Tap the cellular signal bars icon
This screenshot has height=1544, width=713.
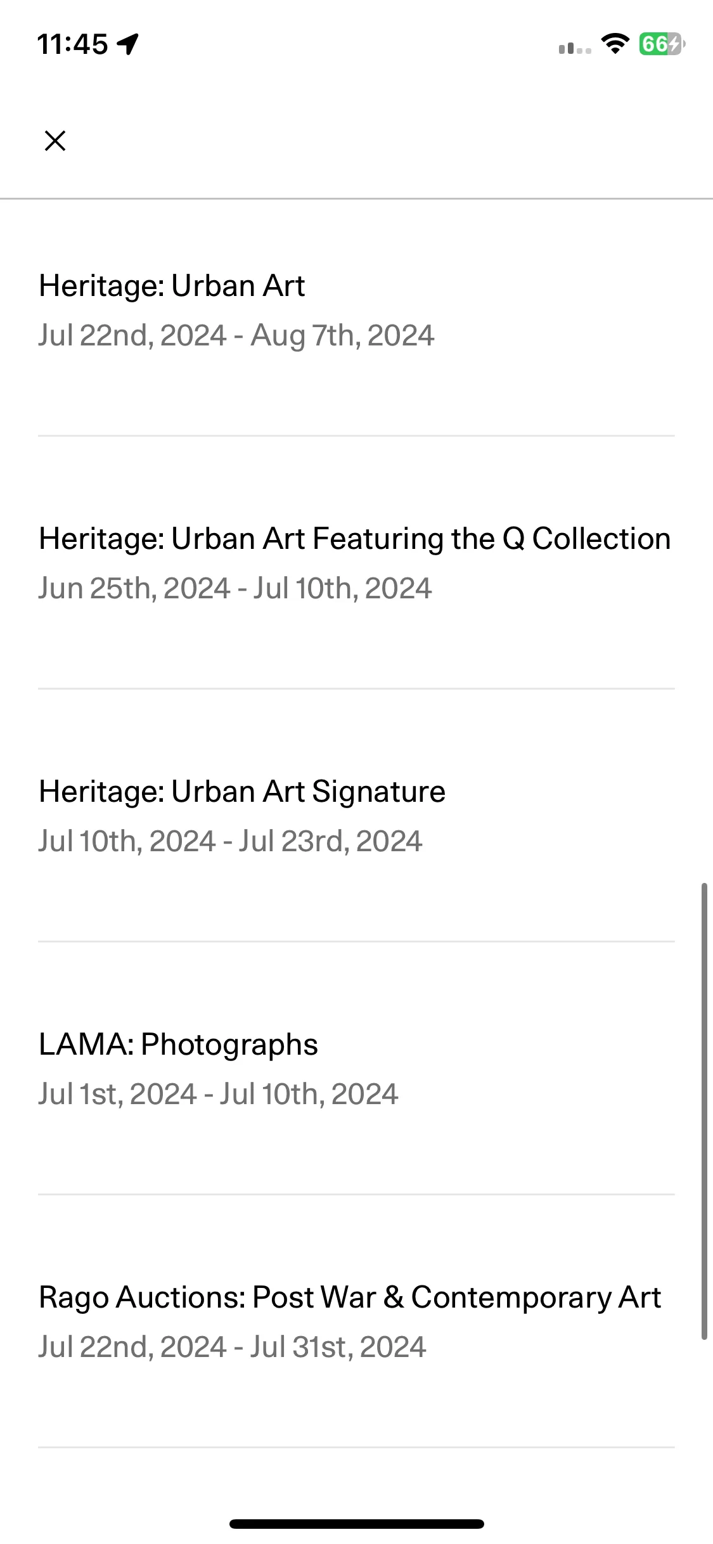(x=575, y=48)
